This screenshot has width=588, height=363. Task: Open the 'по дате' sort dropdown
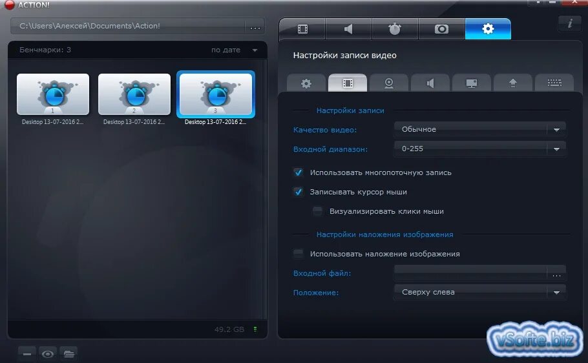[x=234, y=50]
